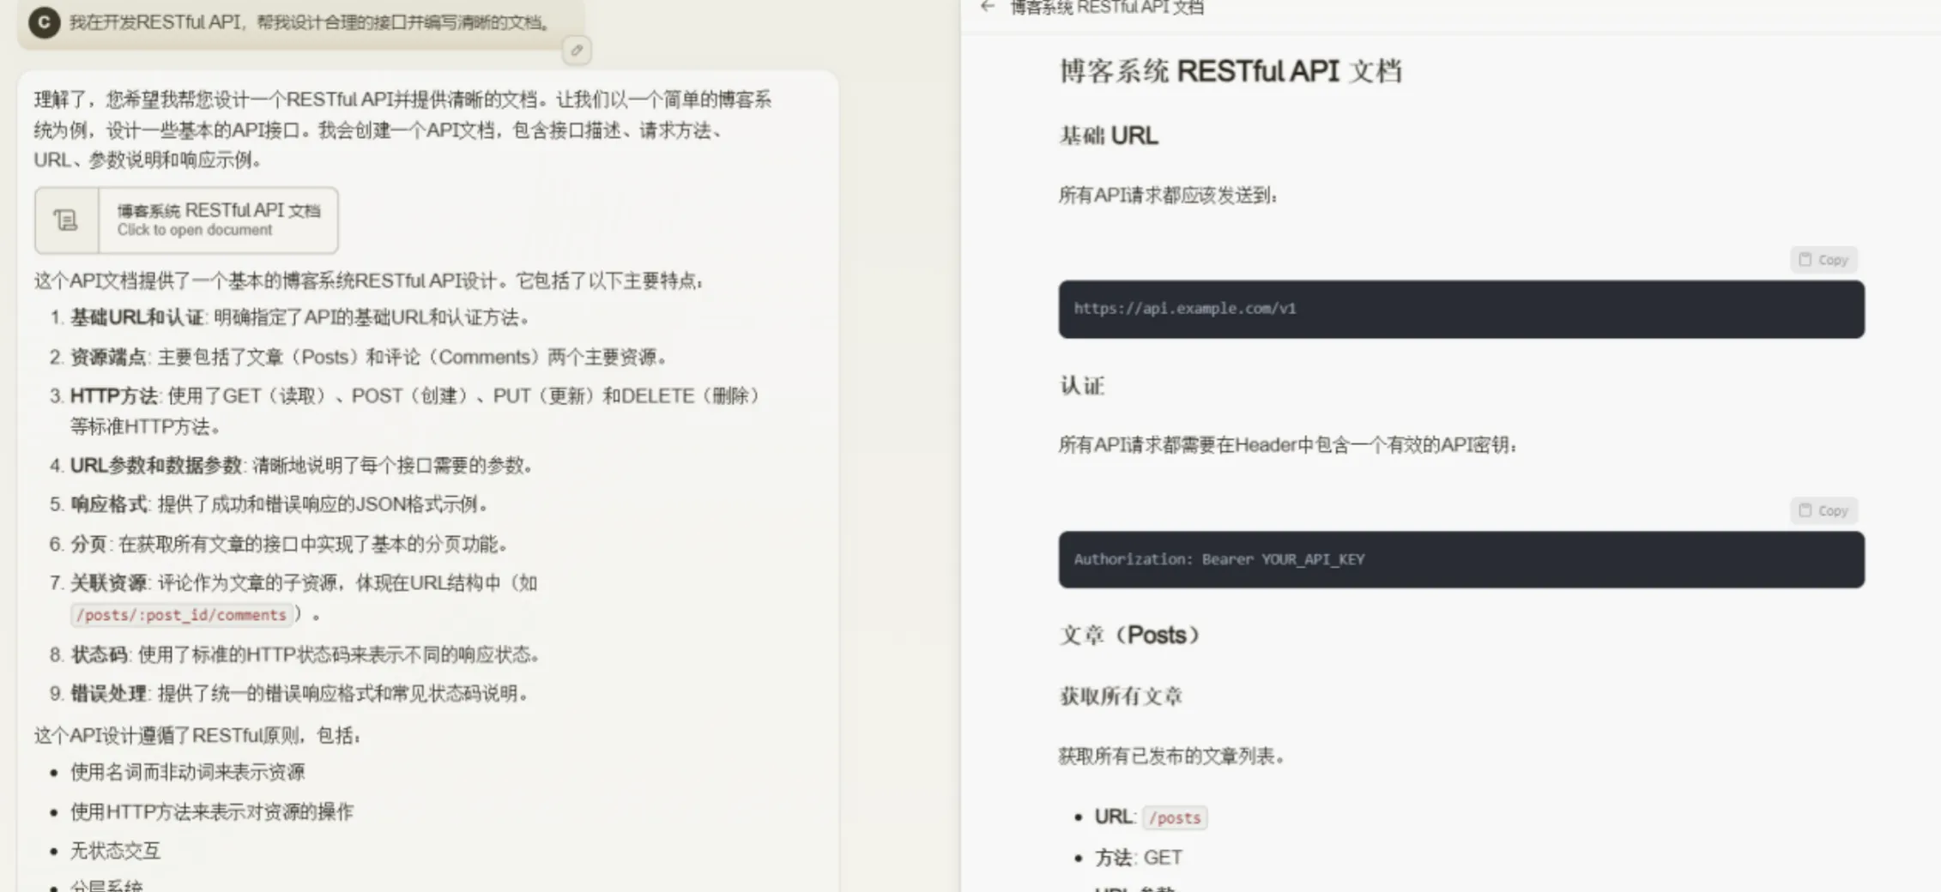Copy the Authorization header code block
This screenshot has height=892, width=1941.
pos(1823,511)
